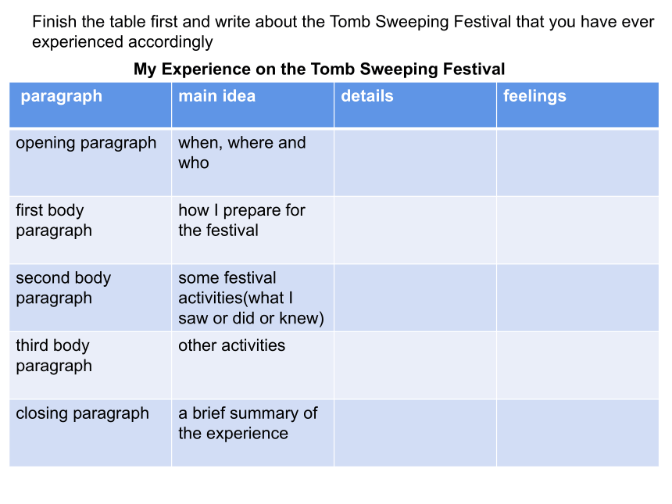672x504 pixels.
Task: Select the 'opening paragraph' cell
Action: 91,163
